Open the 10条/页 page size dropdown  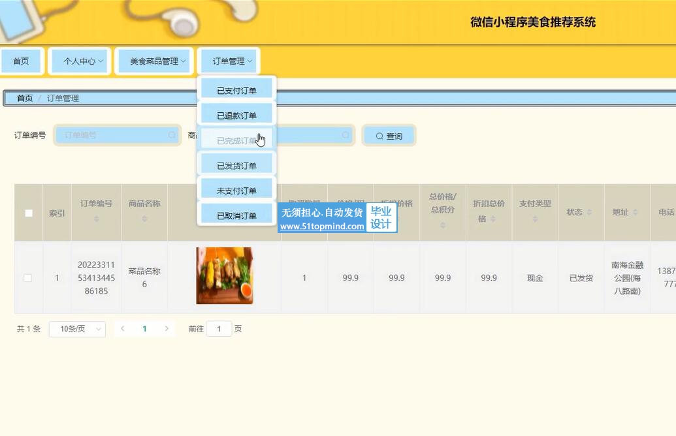coord(78,329)
